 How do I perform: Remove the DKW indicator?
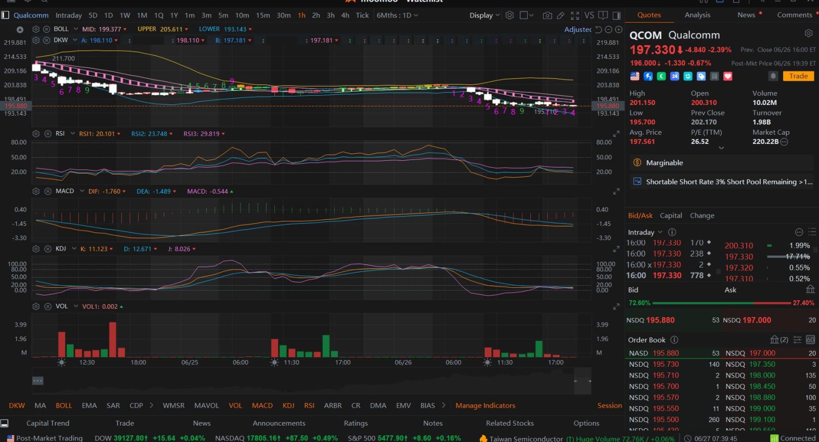pyautogui.click(x=47, y=40)
